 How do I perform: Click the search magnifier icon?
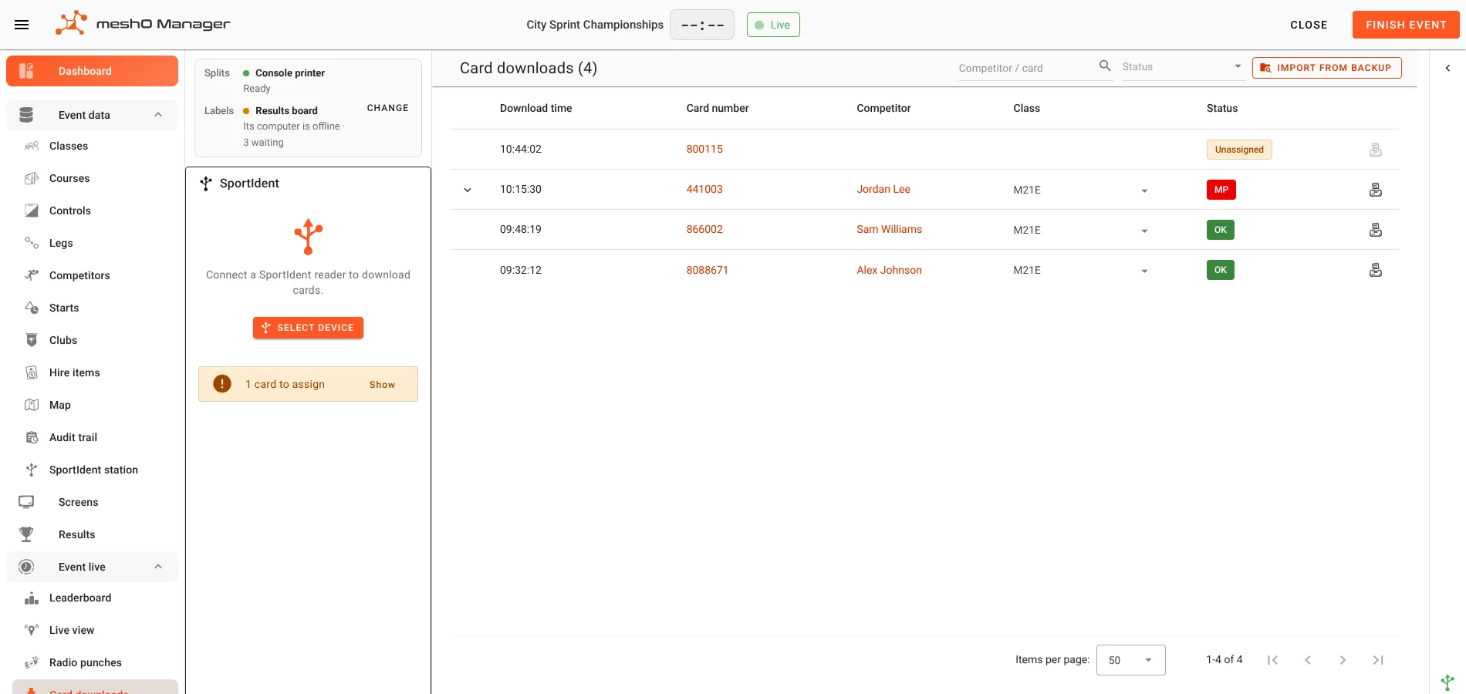pyautogui.click(x=1105, y=66)
